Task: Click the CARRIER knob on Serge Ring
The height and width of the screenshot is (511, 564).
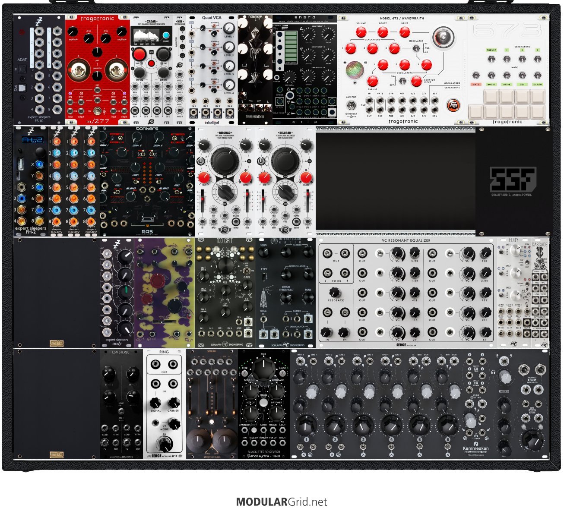Action: point(173,402)
